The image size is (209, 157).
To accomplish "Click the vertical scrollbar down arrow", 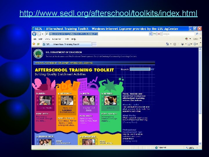I will point(200,144).
